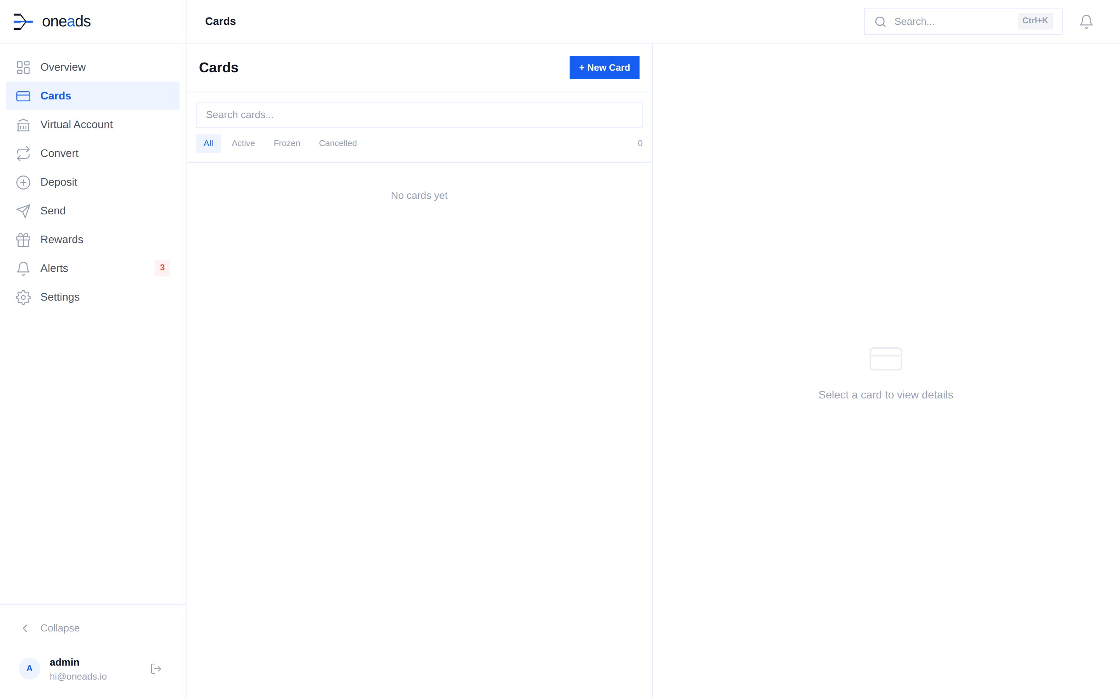1119x699 pixels.
Task: Select the All filter tab
Action: (x=208, y=143)
